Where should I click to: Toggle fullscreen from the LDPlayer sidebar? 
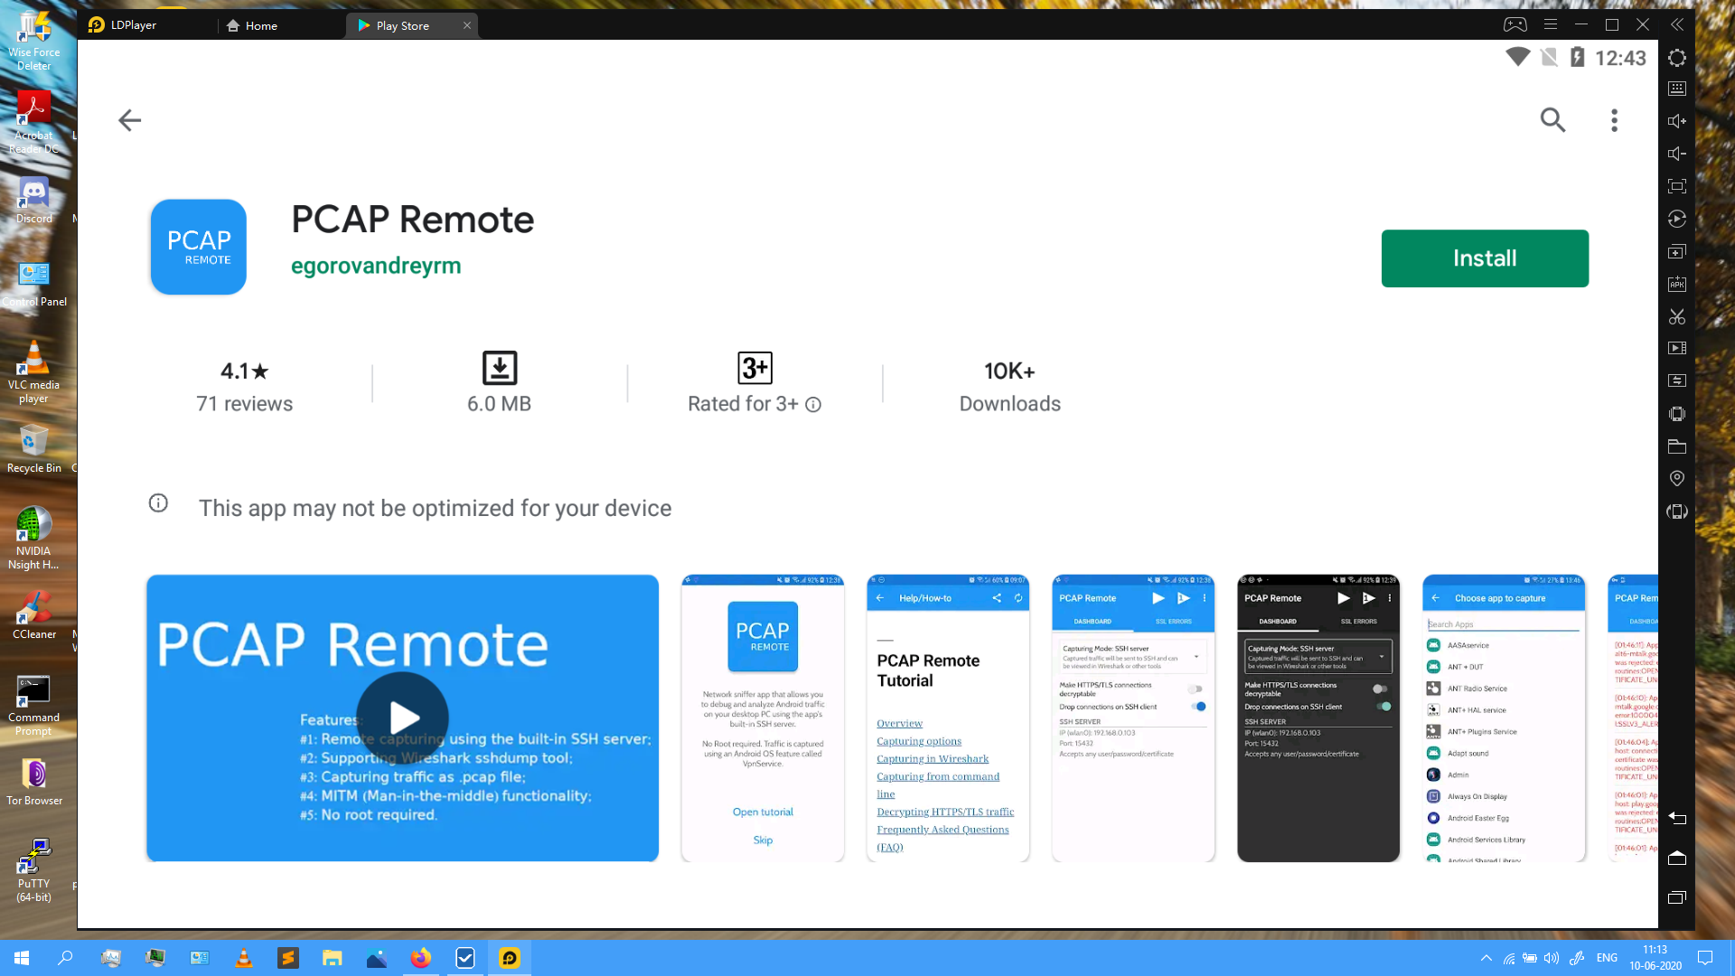1677,186
